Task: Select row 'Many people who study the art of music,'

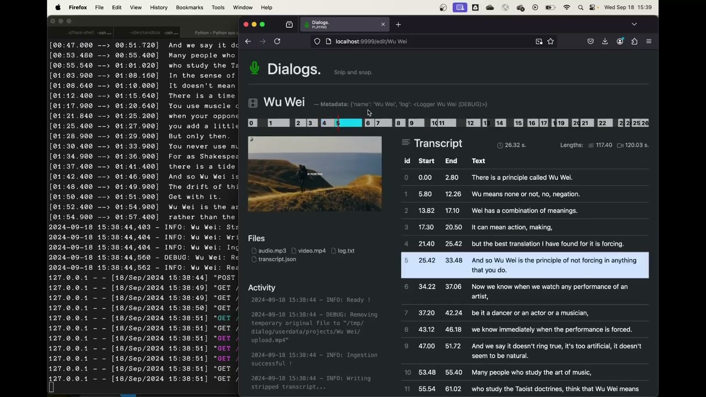Action: [x=525, y=373]
